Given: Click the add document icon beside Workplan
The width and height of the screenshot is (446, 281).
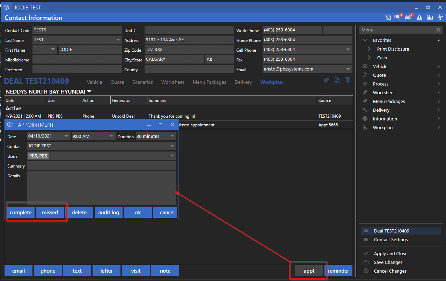Looking at the screenshot, I should [337, 80].
